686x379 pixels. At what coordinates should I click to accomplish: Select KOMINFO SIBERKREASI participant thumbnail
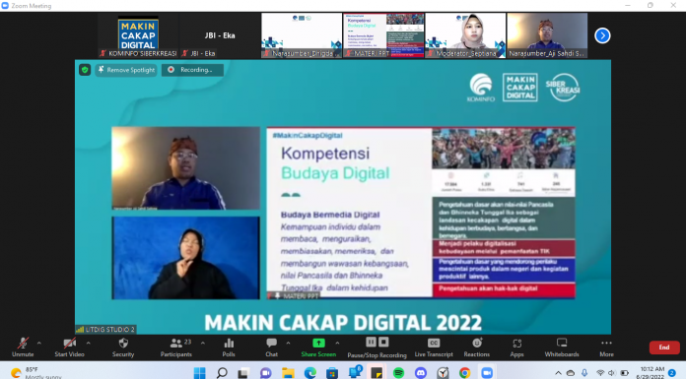[138, 35]
